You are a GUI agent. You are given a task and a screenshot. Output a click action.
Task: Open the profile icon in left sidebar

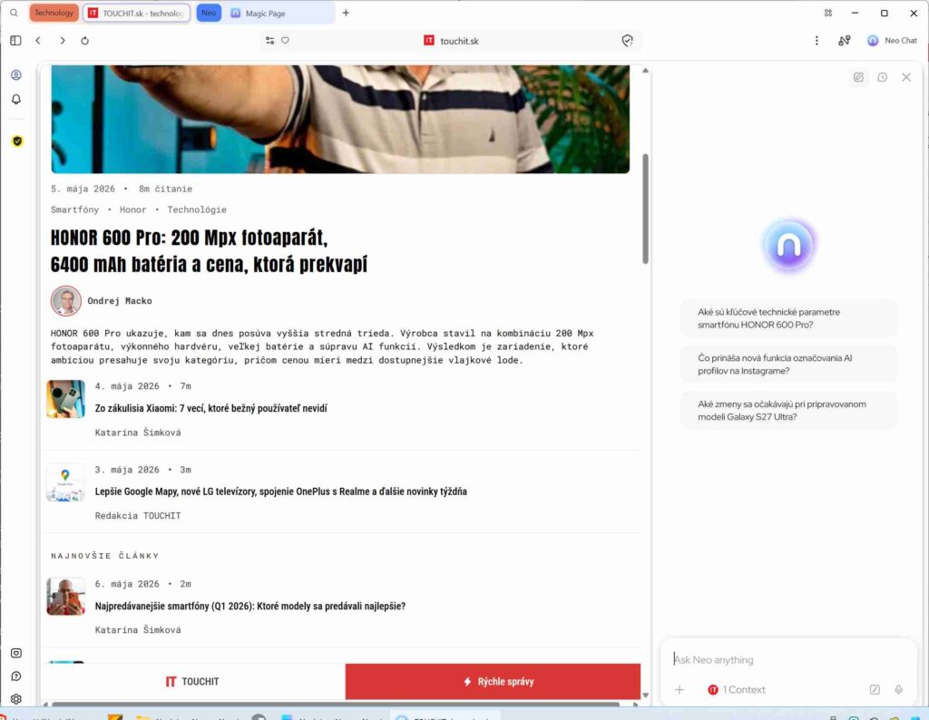pos(16,74)
